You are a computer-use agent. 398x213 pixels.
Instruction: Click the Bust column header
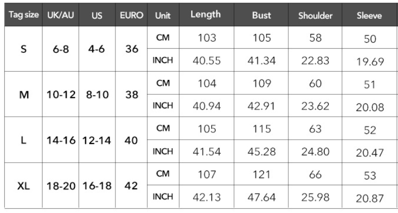(261, 15)
